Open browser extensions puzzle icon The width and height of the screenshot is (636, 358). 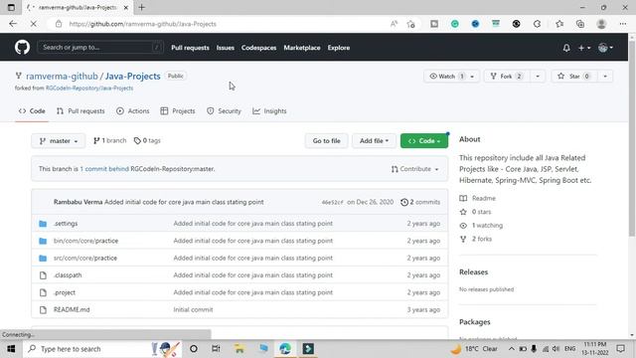pyautogui.click(x=537, y=24)
